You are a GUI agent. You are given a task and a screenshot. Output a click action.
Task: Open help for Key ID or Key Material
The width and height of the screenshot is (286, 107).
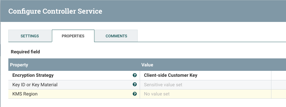(x=135, y=84)
